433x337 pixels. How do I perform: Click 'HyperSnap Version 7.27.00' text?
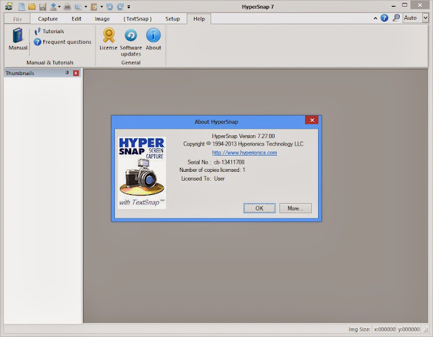[244, 136]
